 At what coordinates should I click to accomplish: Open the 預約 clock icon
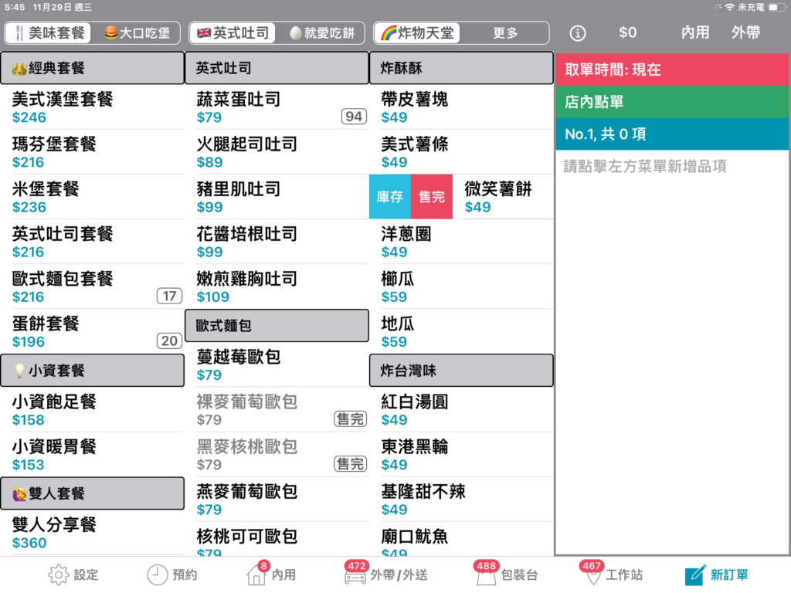[x=157, y=574]
